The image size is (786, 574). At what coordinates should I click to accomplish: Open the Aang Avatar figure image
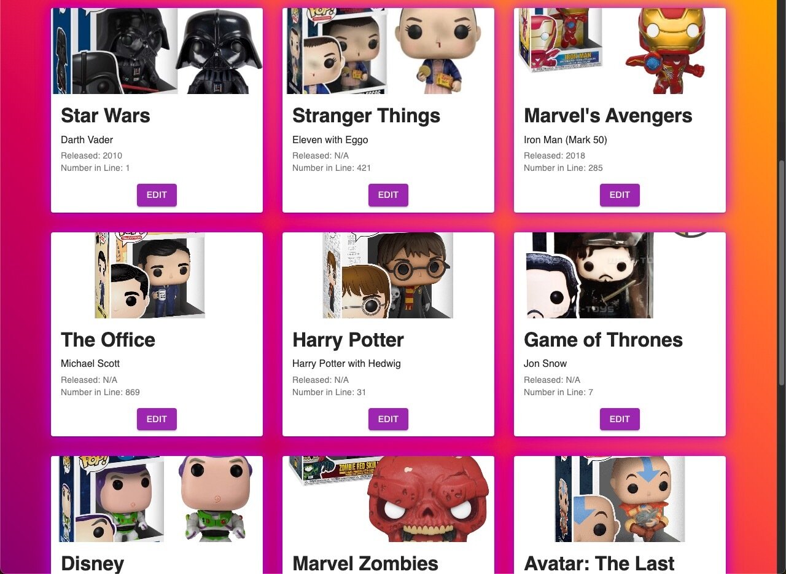click(x=620, y=499)
